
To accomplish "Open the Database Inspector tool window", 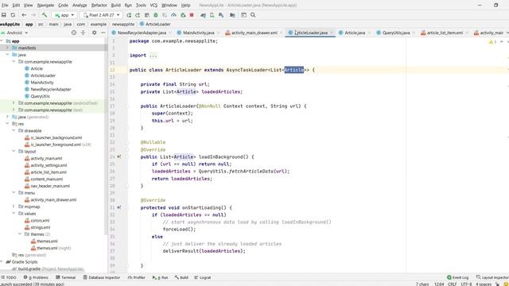I will [102, 277].
